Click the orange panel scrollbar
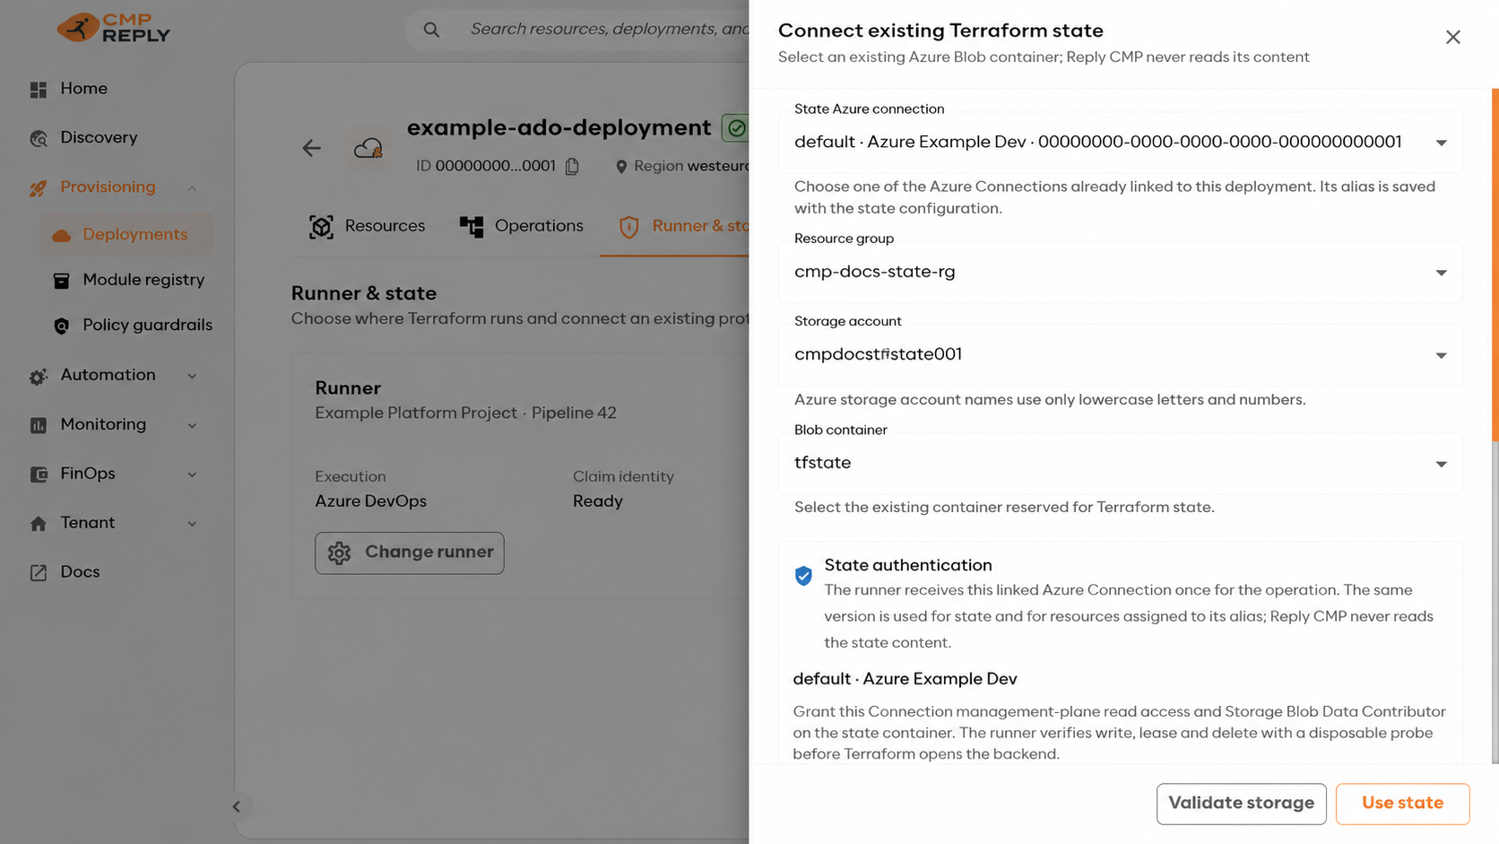 tap(1495, 265)
